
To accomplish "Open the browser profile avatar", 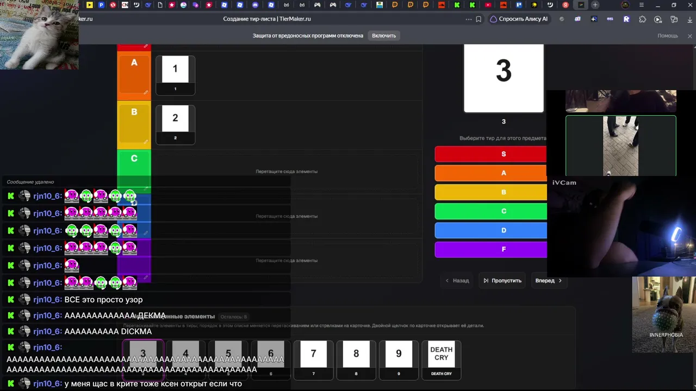I will pyautogui.click(x=625, y=5).
